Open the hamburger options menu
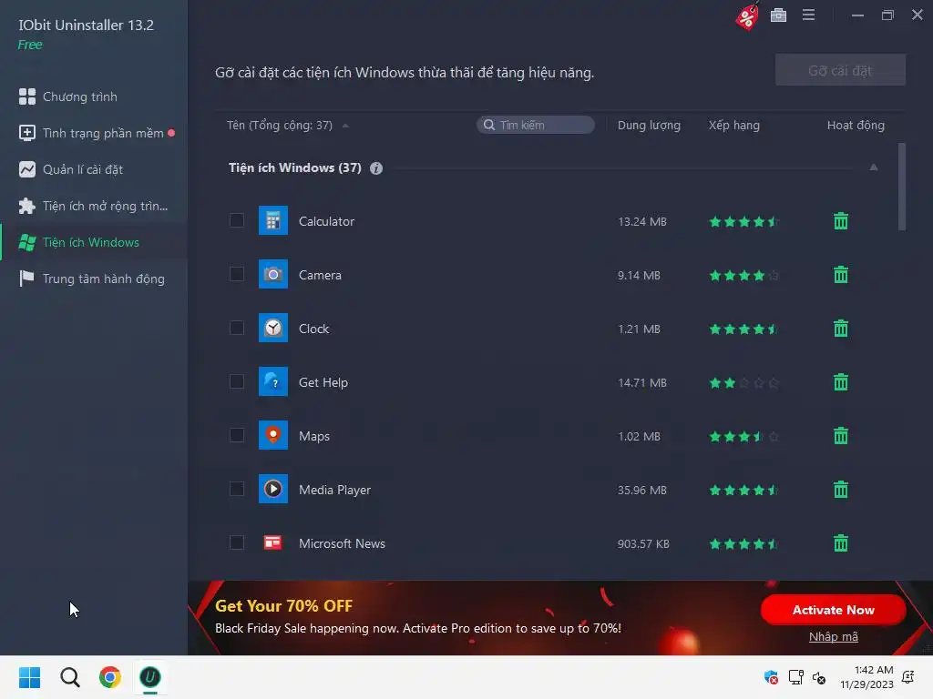This screenshot has height=699, width=933. pyautogui.click(x=808, y=15)
